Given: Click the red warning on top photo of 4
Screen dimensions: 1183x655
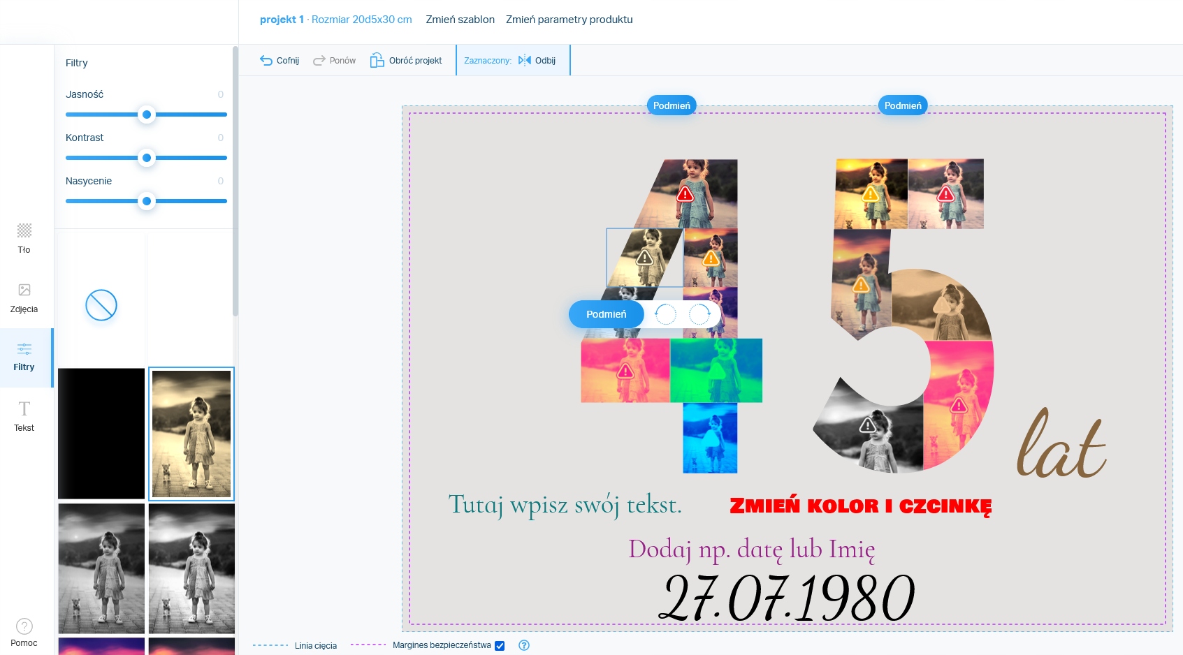Looking at the screenshot, I should click(x=685, y=194).
